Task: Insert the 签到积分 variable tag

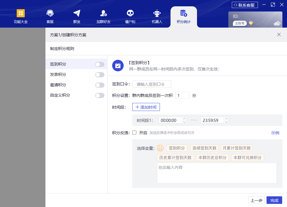Action: 177,148
